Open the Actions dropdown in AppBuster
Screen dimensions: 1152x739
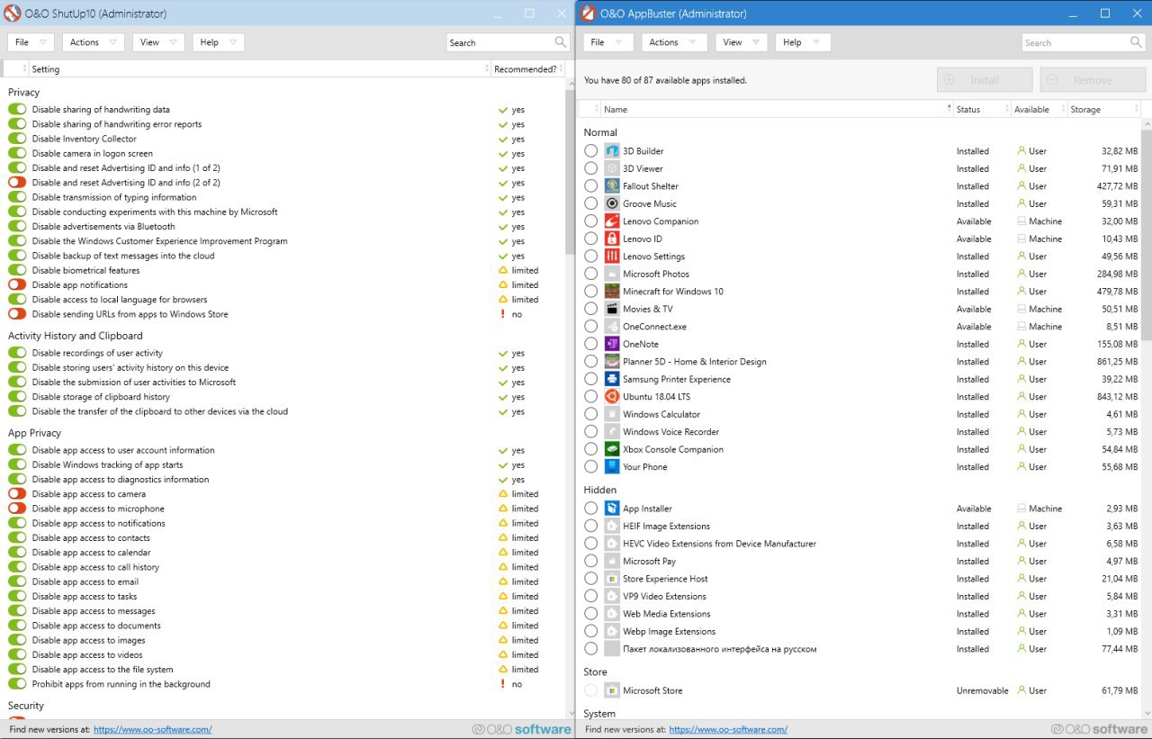pyautogui.click(x=674, y=42)
